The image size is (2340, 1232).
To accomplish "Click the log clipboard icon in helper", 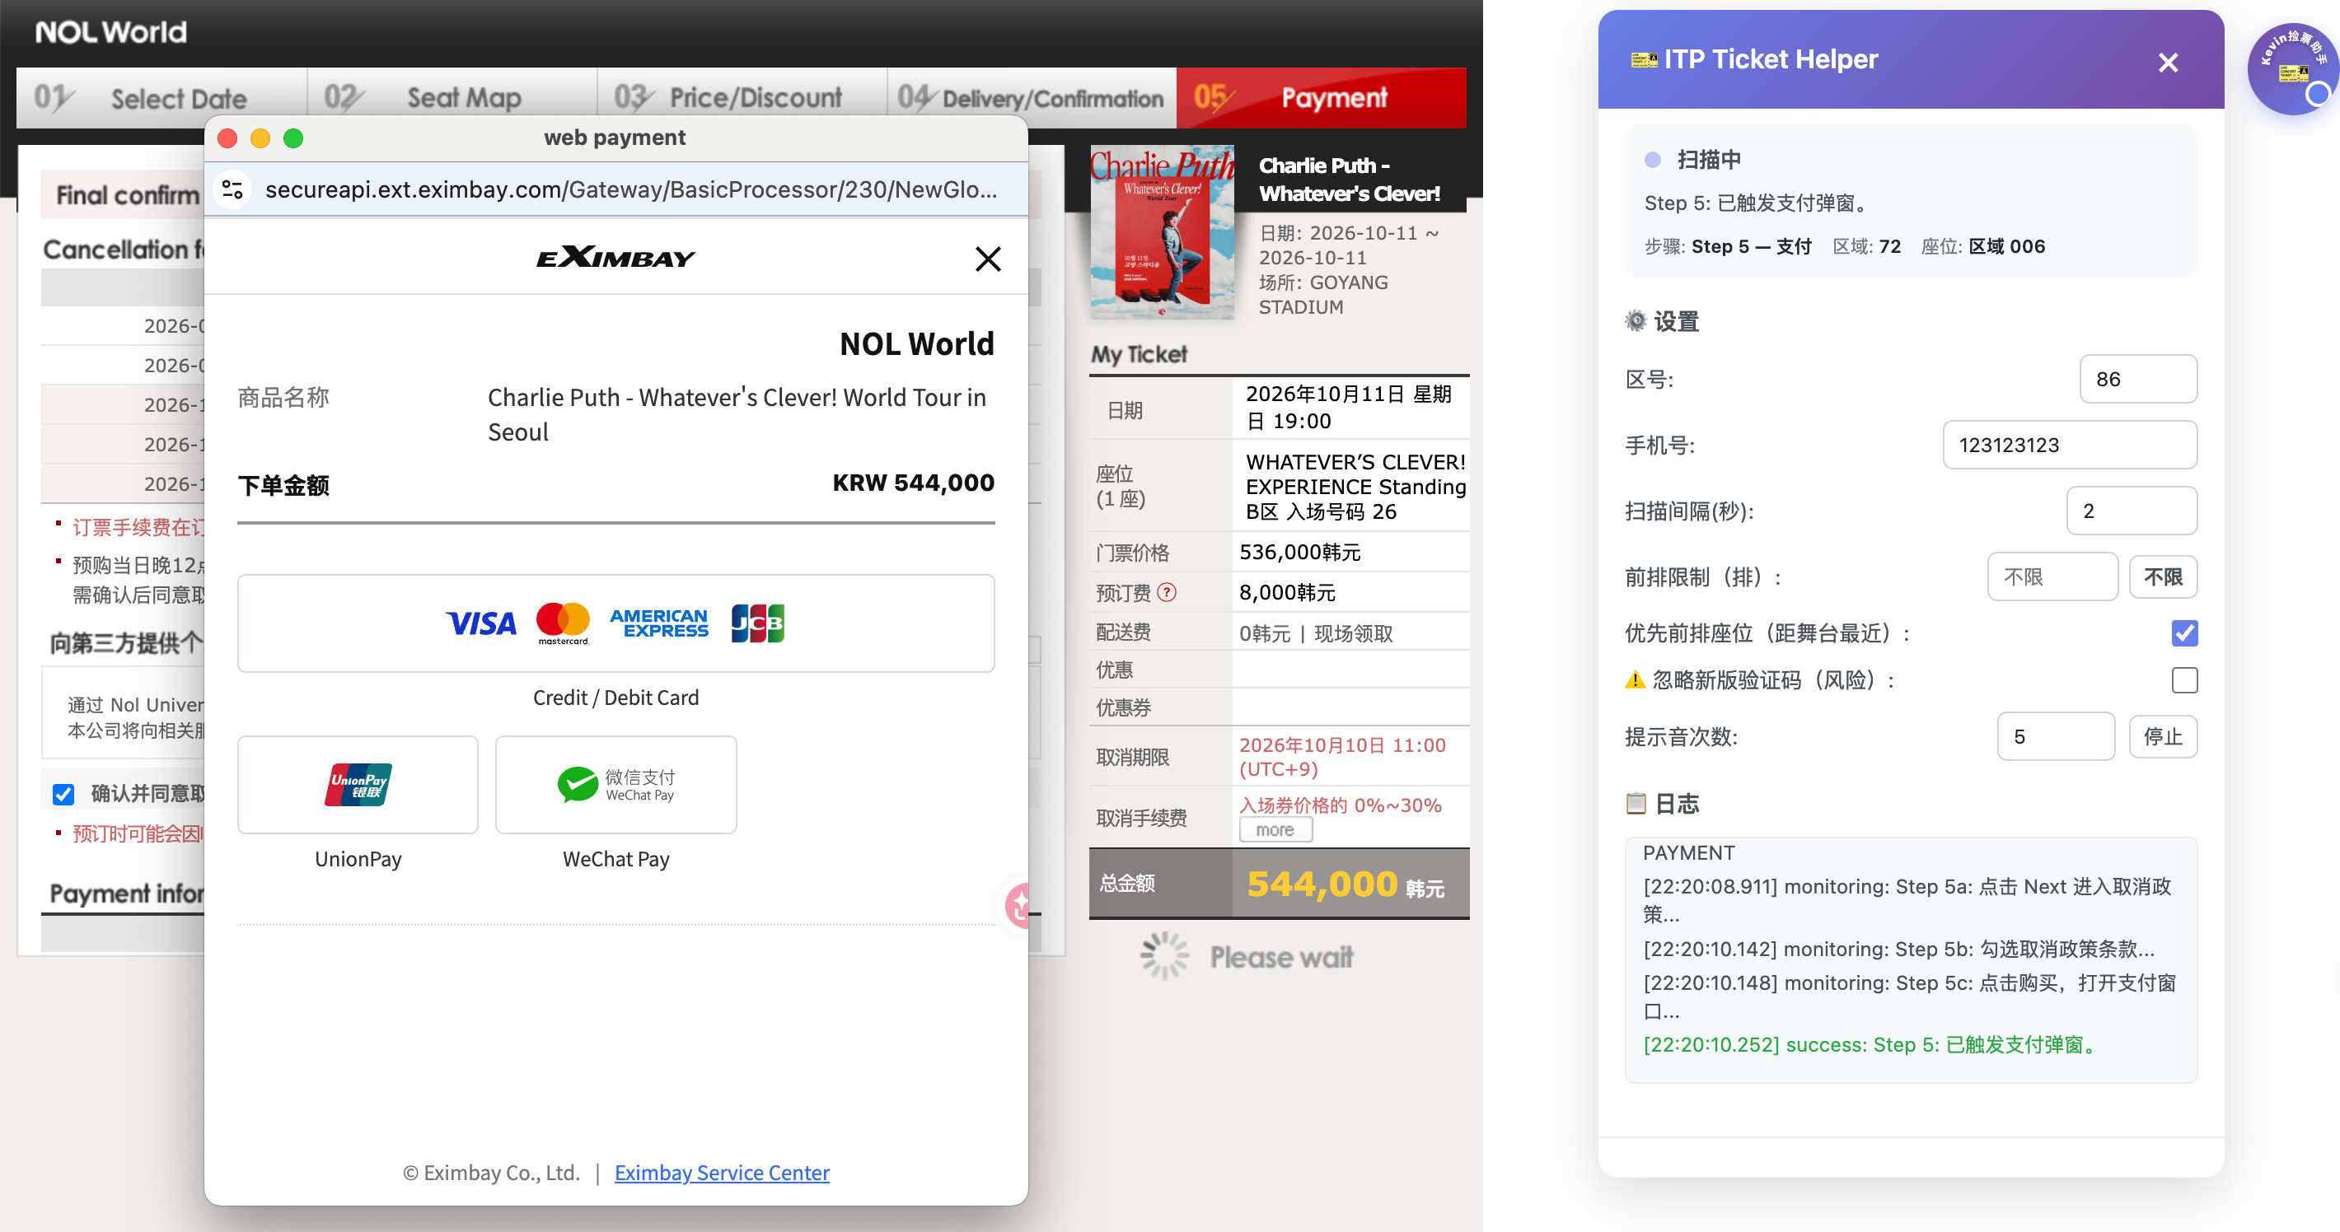I will pos(1636,804).
